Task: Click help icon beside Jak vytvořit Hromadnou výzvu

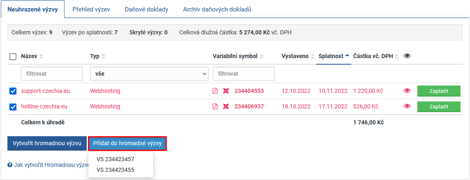Action: (x=10, y=165)
